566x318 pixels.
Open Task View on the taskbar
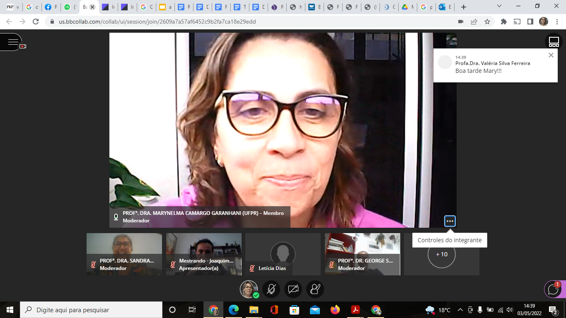(x=192, y=310)
